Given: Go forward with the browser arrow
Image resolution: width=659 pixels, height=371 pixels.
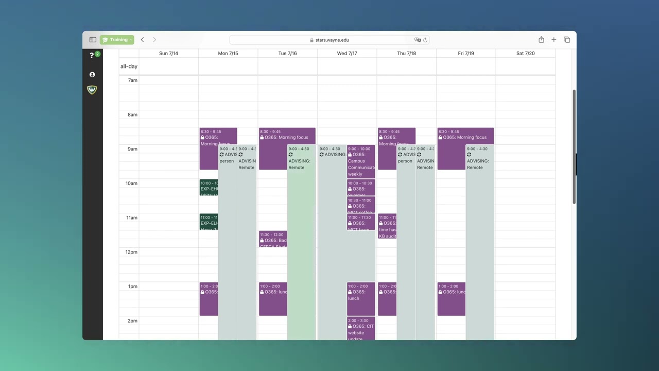Looking at the screenshot, I should coord(154,40).
